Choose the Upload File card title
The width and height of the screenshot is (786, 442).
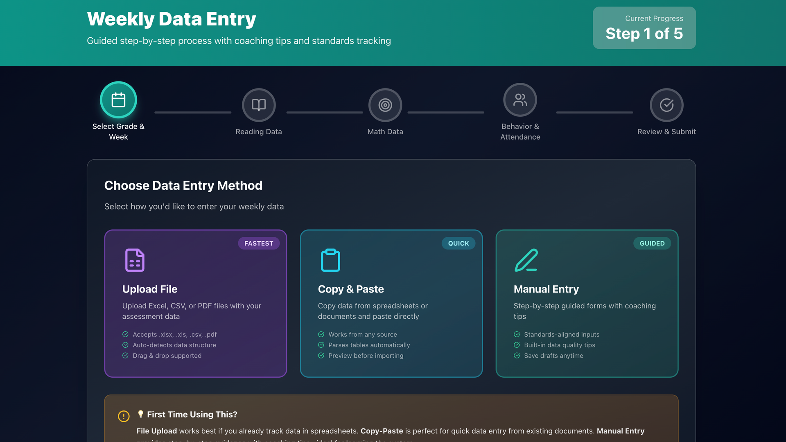pos(150,289)
